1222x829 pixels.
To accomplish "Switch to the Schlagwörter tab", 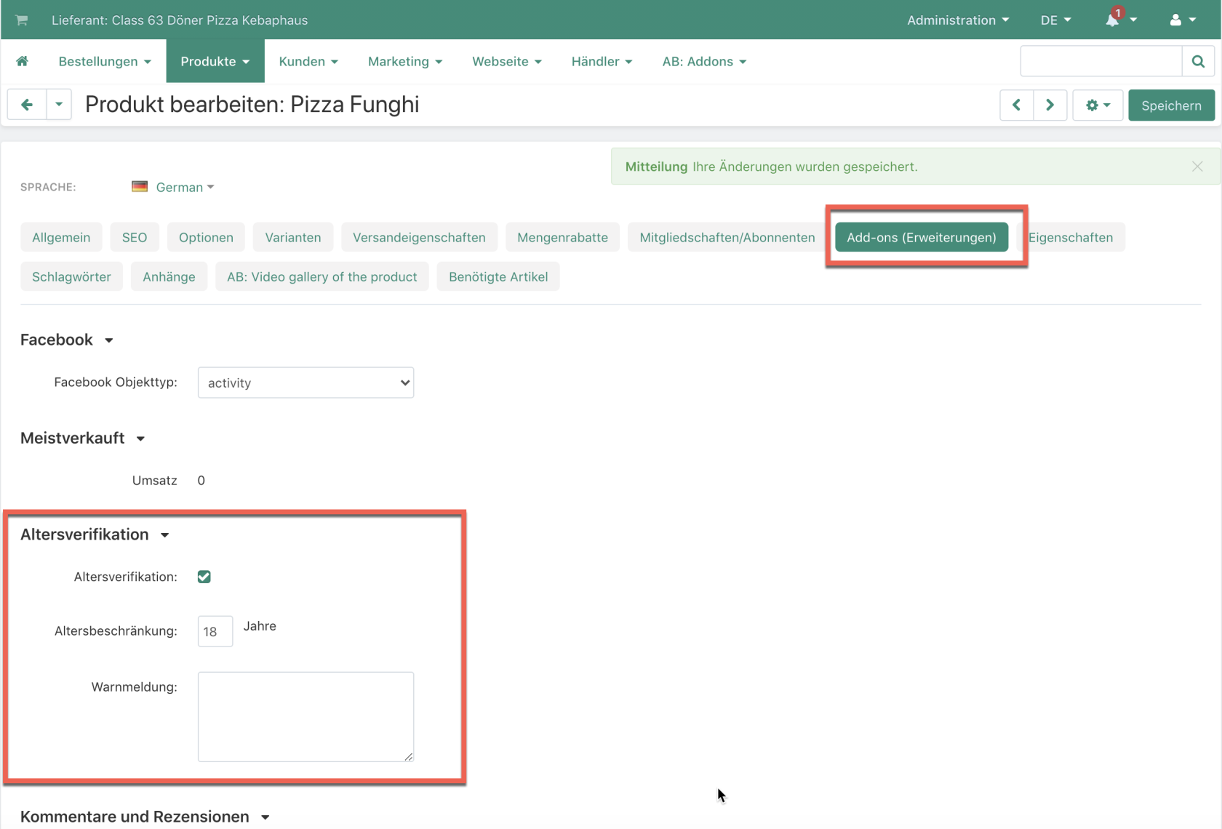I will tap(71, 276).
